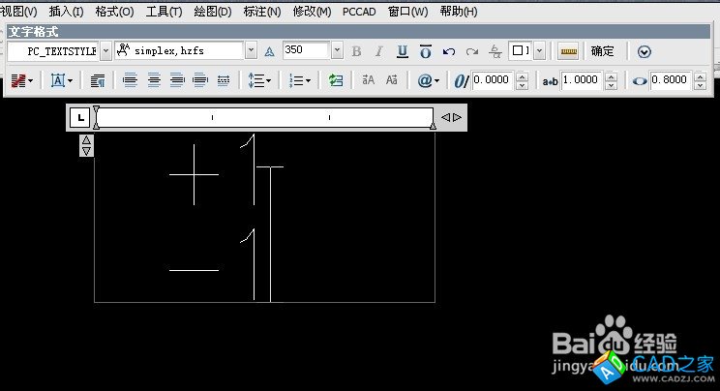Click the stacked fraction icon
The height and width of the screenshot is (391, 720).
(495, 51)
